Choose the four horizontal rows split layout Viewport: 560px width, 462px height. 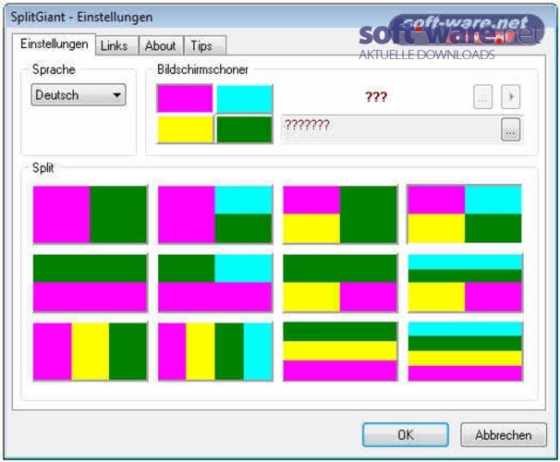[x=465, y=352]
